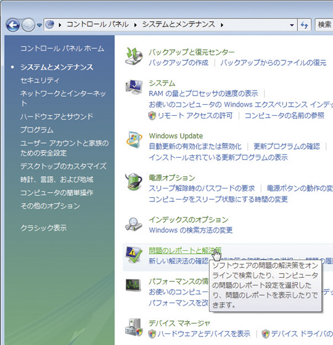Expand the arrow after システムとメンテナンス breadcrumb
The width and height of the screenshot is (333, 345).
(222, 25)
